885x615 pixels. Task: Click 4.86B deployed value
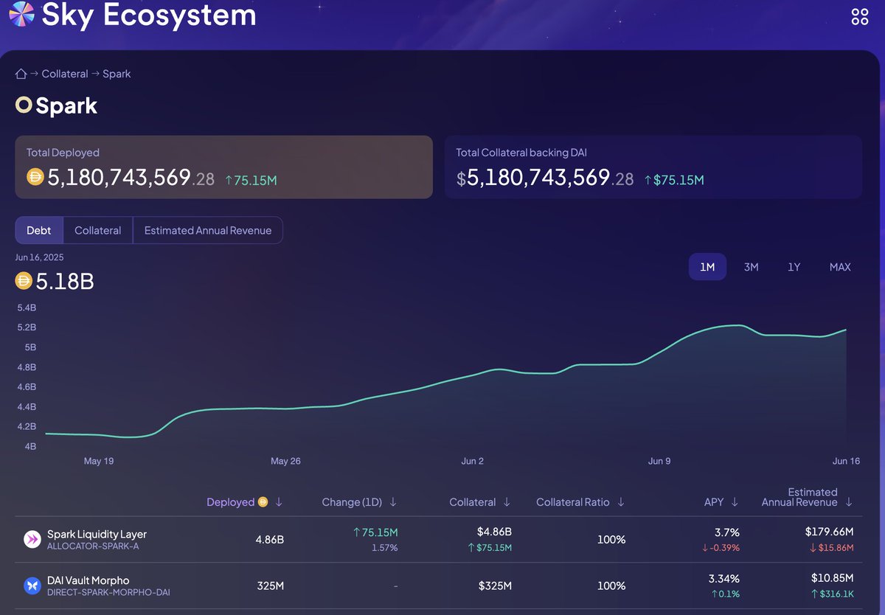(x=269, y=540)
